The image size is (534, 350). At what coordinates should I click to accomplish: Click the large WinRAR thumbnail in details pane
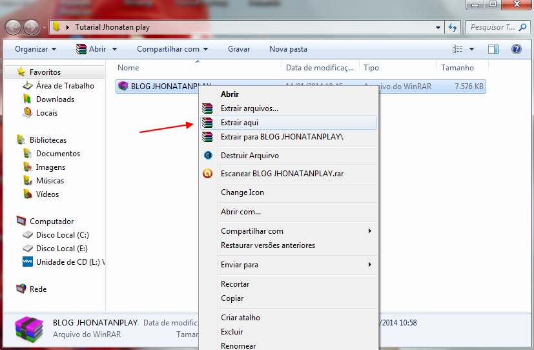[x=29, y=329]
